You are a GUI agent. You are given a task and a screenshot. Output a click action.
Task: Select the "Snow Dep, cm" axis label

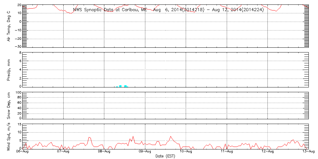[x=9, y=106]
